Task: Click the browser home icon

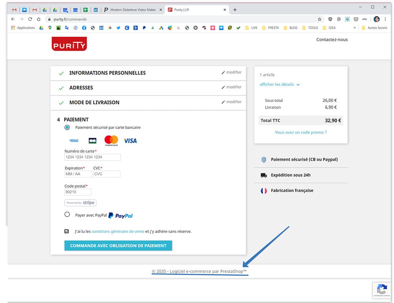Action: pyautogui.click(x=39, y=19)
